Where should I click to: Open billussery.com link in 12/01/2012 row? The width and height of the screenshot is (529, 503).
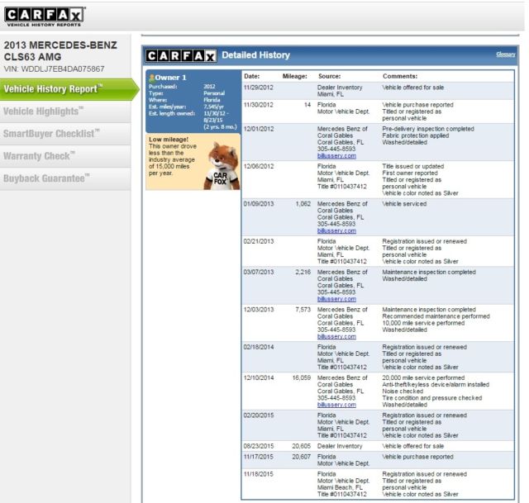tap(336, 156)
